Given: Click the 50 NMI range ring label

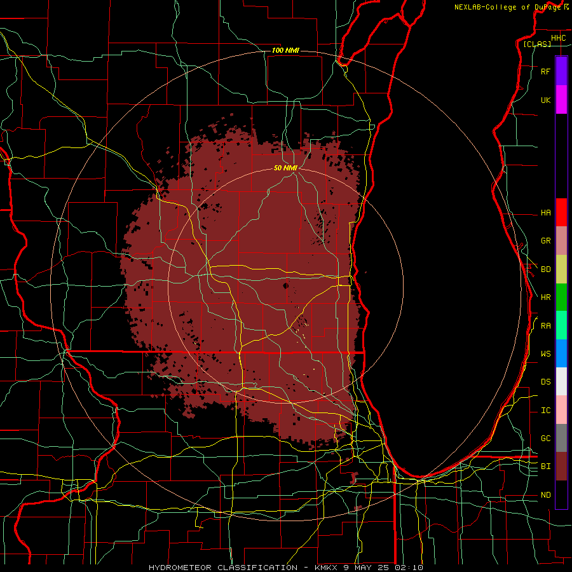Looking at the screenshot, I should [x=285, y=168].
